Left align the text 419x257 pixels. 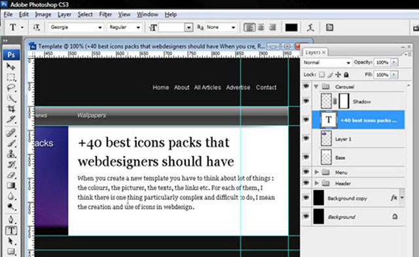pos(249,28)
